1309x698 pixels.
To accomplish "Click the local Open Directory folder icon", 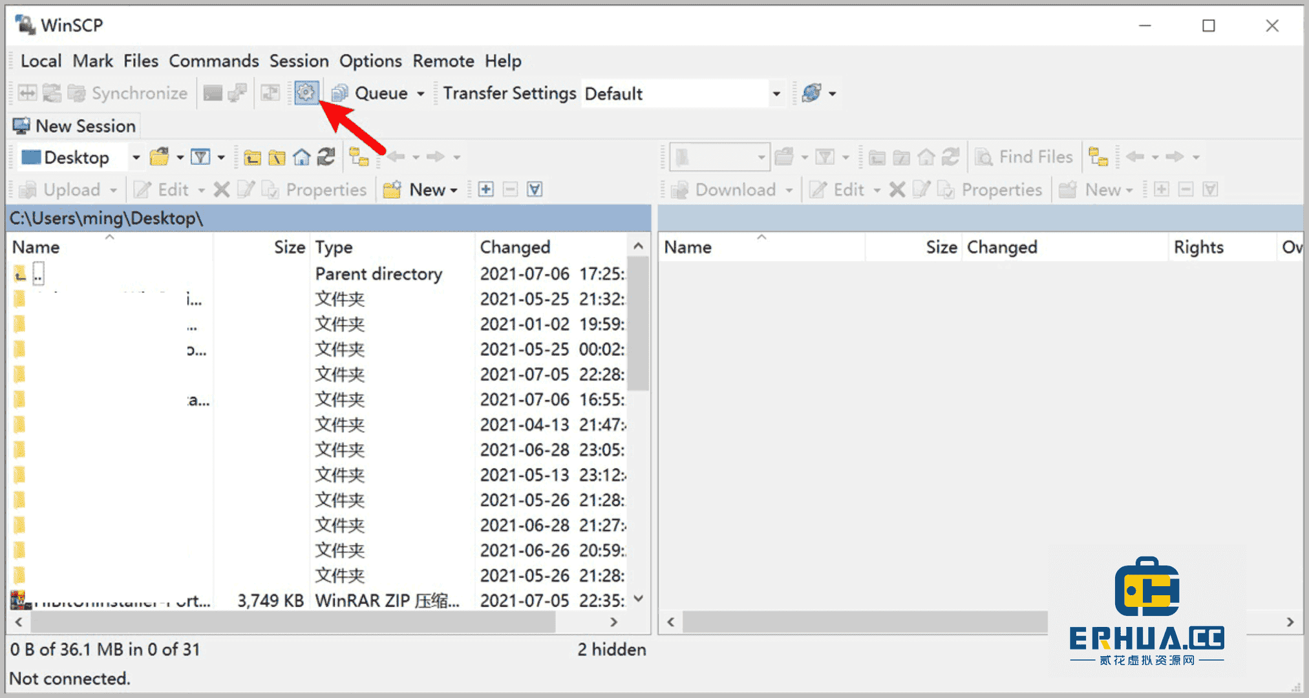I will pos(159,157).
